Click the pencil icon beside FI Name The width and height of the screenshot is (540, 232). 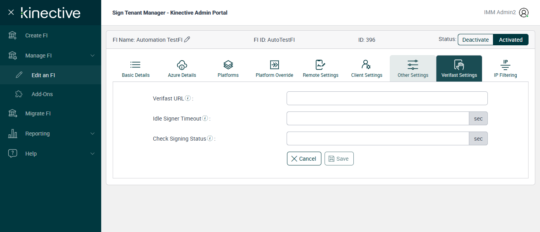(187, 39)
